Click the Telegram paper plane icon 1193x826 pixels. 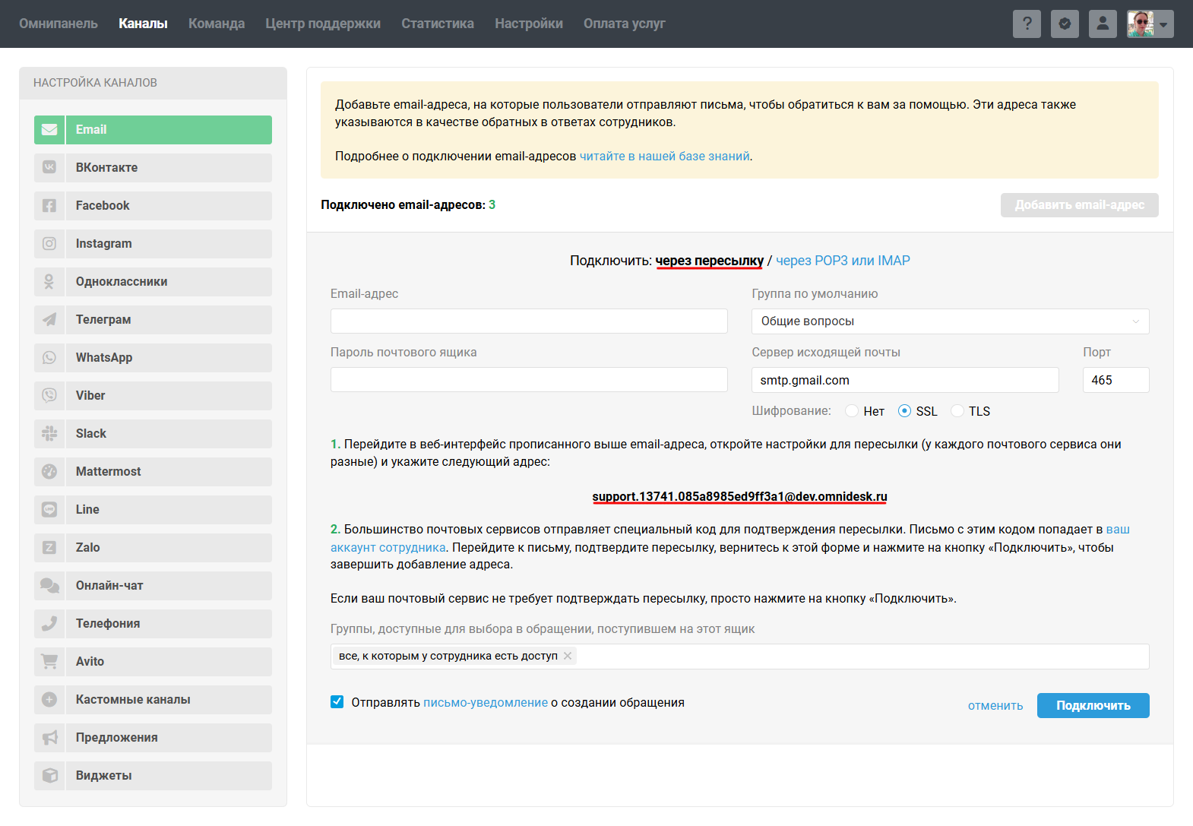(x=49, y=319)
